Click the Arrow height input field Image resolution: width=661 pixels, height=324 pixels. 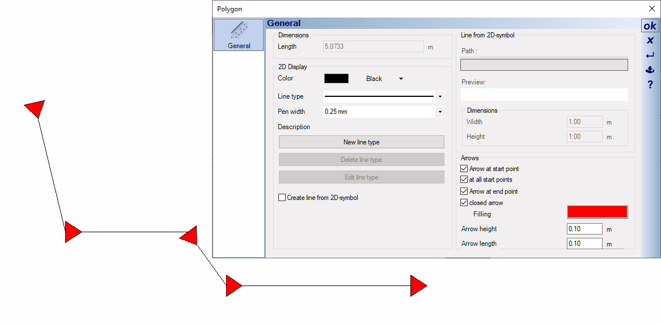click(584, 229)
